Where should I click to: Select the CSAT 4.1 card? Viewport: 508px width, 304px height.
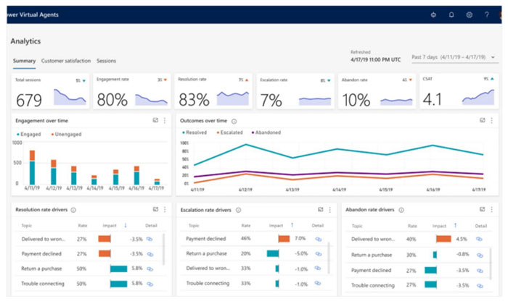[x=459, y=92]
